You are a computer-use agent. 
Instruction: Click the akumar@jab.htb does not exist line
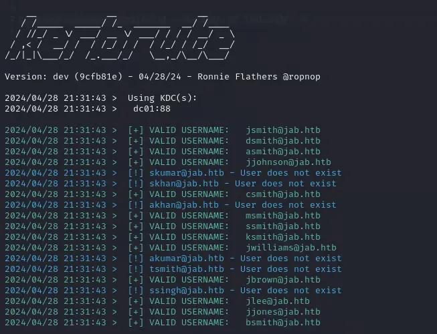[x=173, y=259]
